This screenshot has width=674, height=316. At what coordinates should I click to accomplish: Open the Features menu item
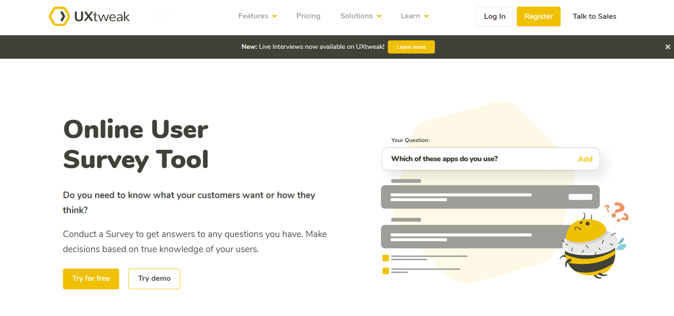pyautogui.click(x=253, y=16)
